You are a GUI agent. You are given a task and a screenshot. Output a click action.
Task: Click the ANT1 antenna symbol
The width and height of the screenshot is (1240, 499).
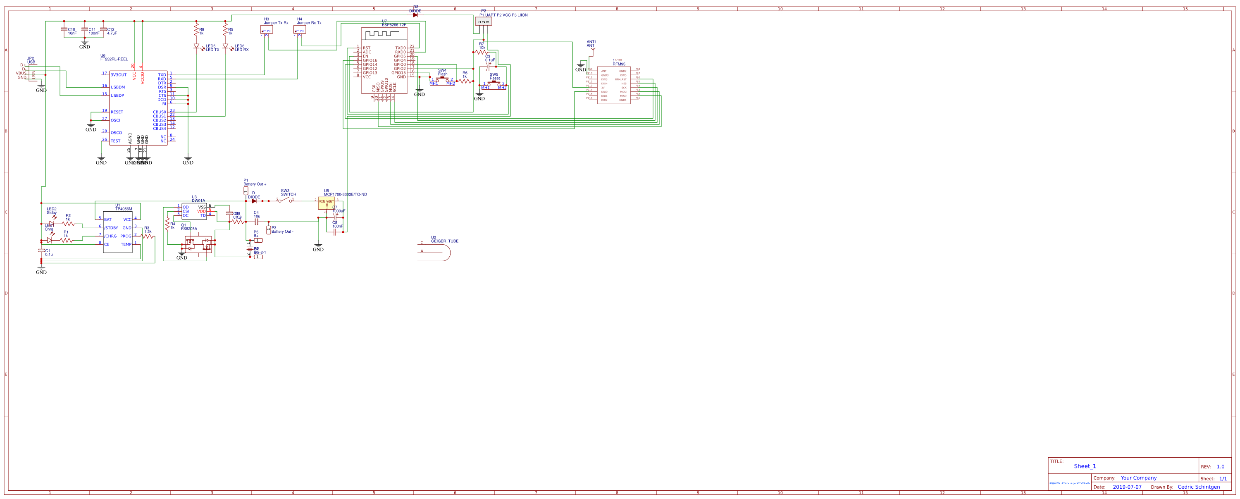(593, 50)
